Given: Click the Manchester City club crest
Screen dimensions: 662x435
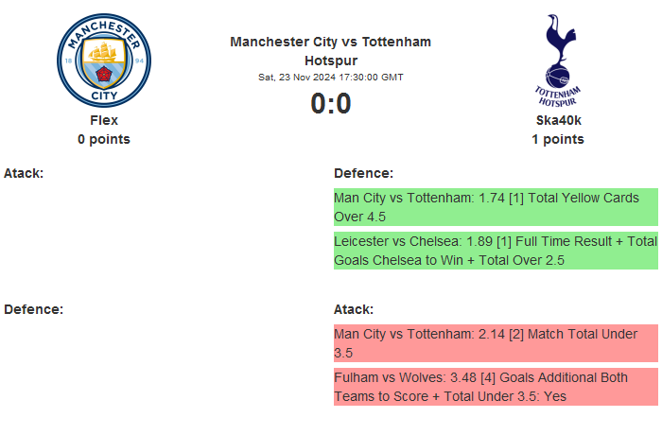Looking at the screenshot, I should 104,60.
